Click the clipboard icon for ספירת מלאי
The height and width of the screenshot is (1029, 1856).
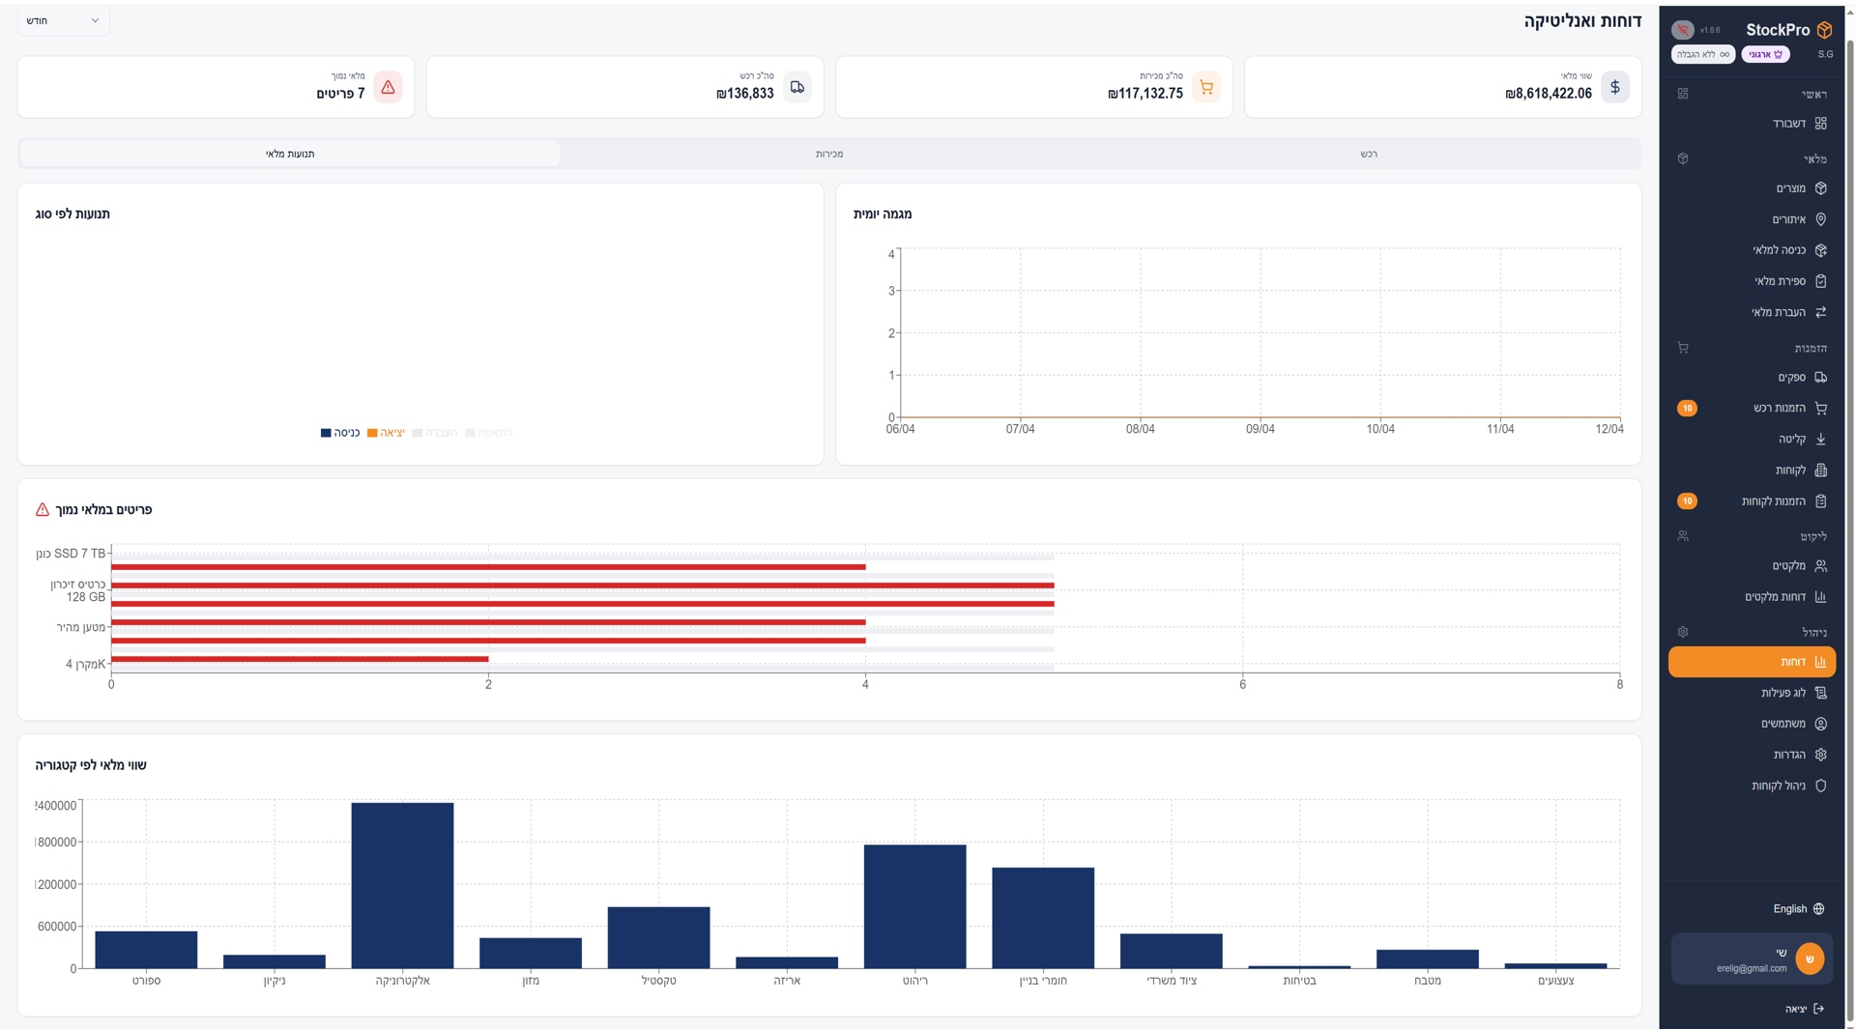(1820, 281)
